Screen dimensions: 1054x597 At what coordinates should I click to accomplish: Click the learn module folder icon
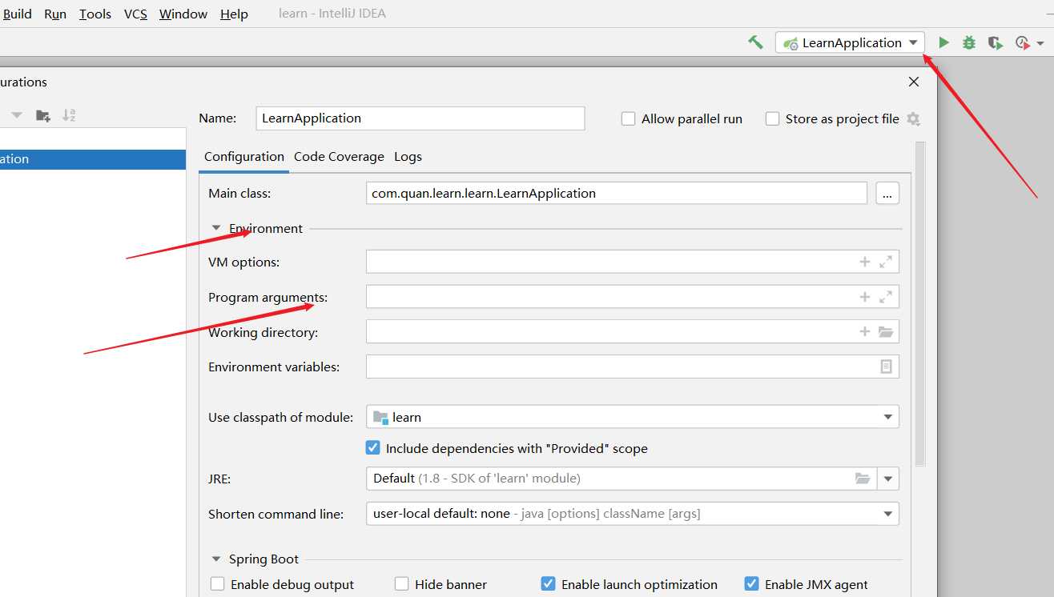pyautogui.click(x=380, y=417)
